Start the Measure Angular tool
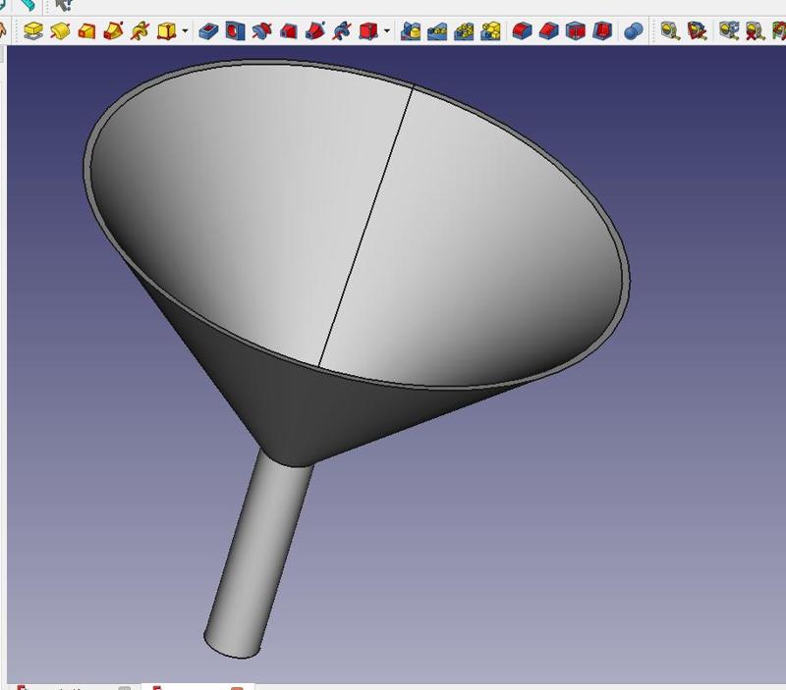This screenshot has height=690, width=786. click(x=697, y=31)
